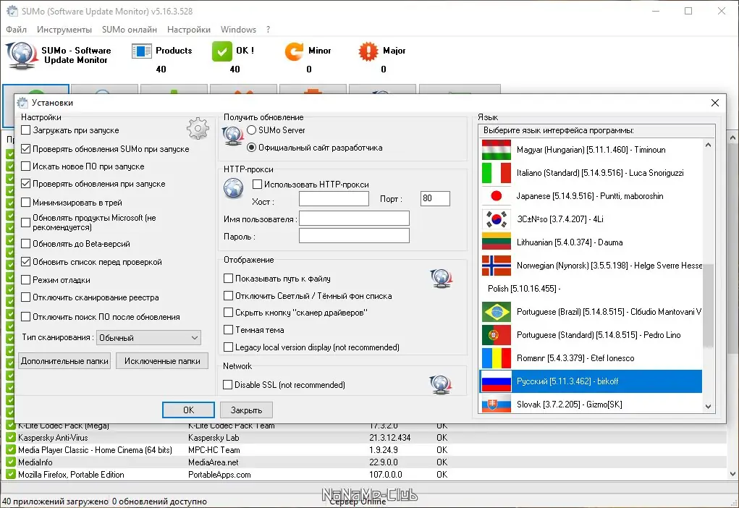This screenshot has height=508, width=739.
Task: Select the Korean flag language entry
Action: [x=591, y=219]
